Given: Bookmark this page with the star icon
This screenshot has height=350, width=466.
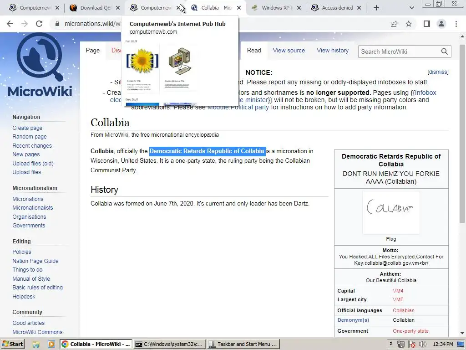Looking at the screenshot, I should tap(409, 24).
